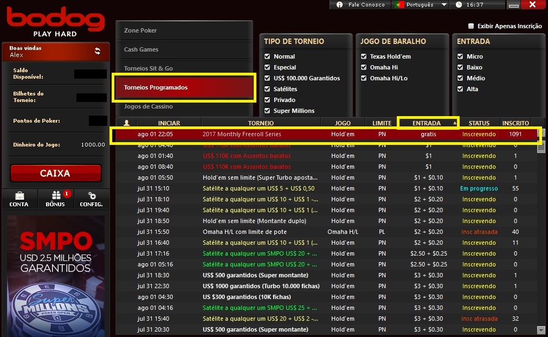This screenshot has height=337, width=548.
Task: Click the refresh arrows icon beside Boas vindas
Action: pos(98,51)
